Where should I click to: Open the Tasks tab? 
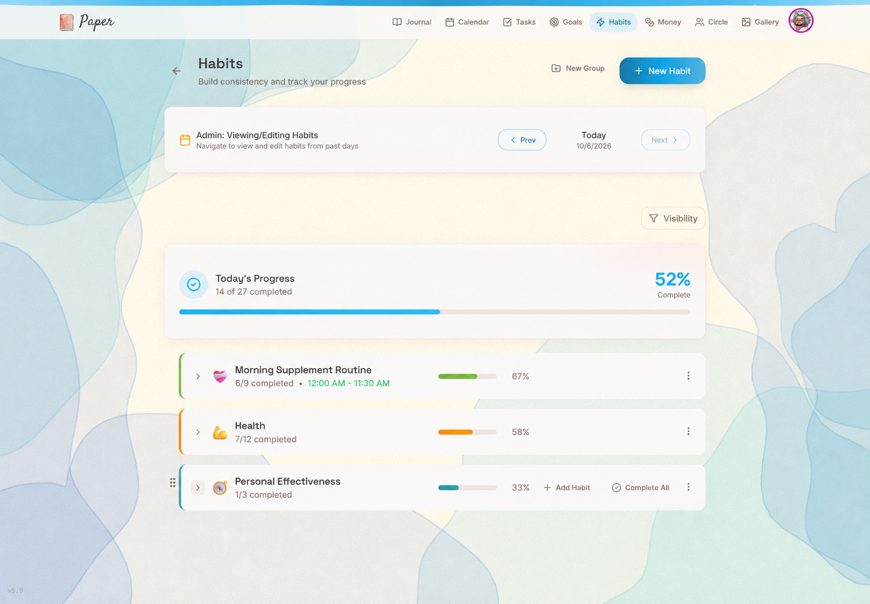pos(519,22)
